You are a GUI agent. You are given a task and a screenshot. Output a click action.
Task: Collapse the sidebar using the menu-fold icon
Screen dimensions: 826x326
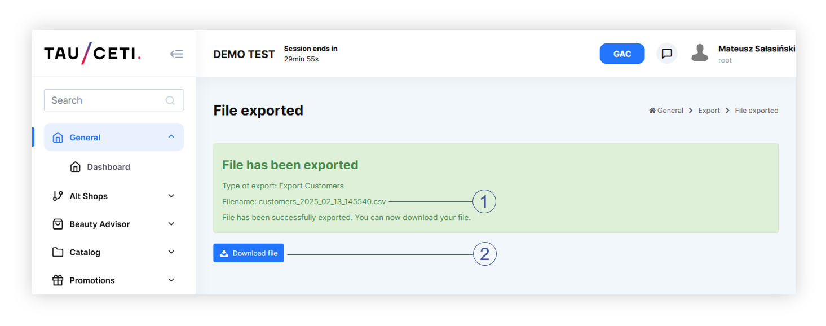point(176,54)
